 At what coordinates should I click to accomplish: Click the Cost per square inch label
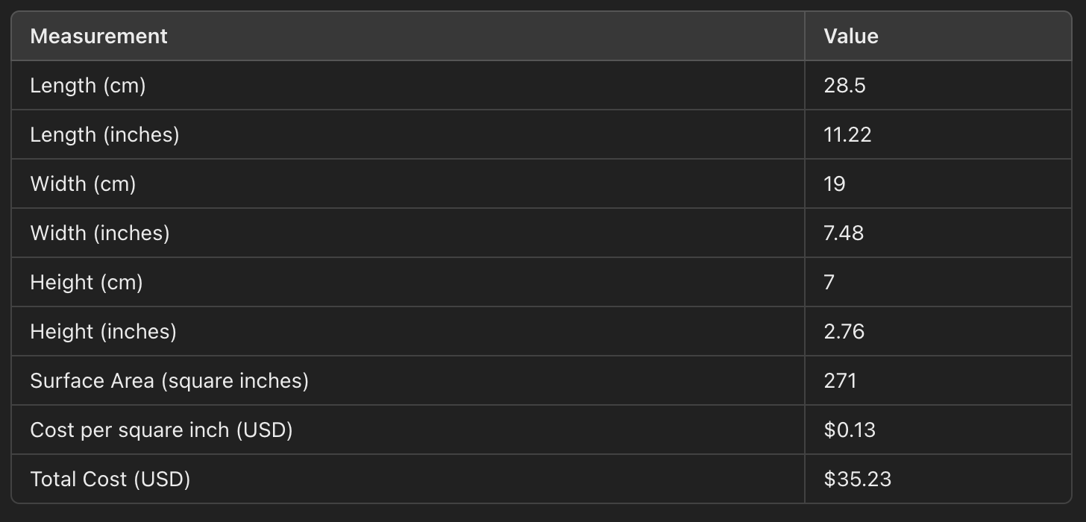tap(162, 430)
